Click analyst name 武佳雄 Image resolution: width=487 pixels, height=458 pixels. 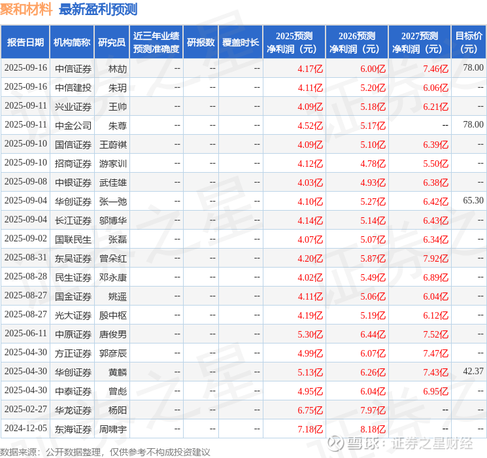(x=113, y=183)
